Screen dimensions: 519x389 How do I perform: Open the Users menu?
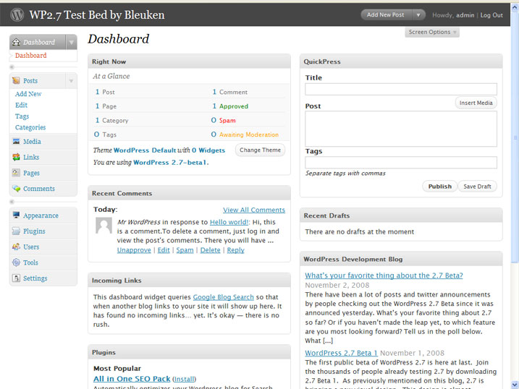click(x=31, y=247)
